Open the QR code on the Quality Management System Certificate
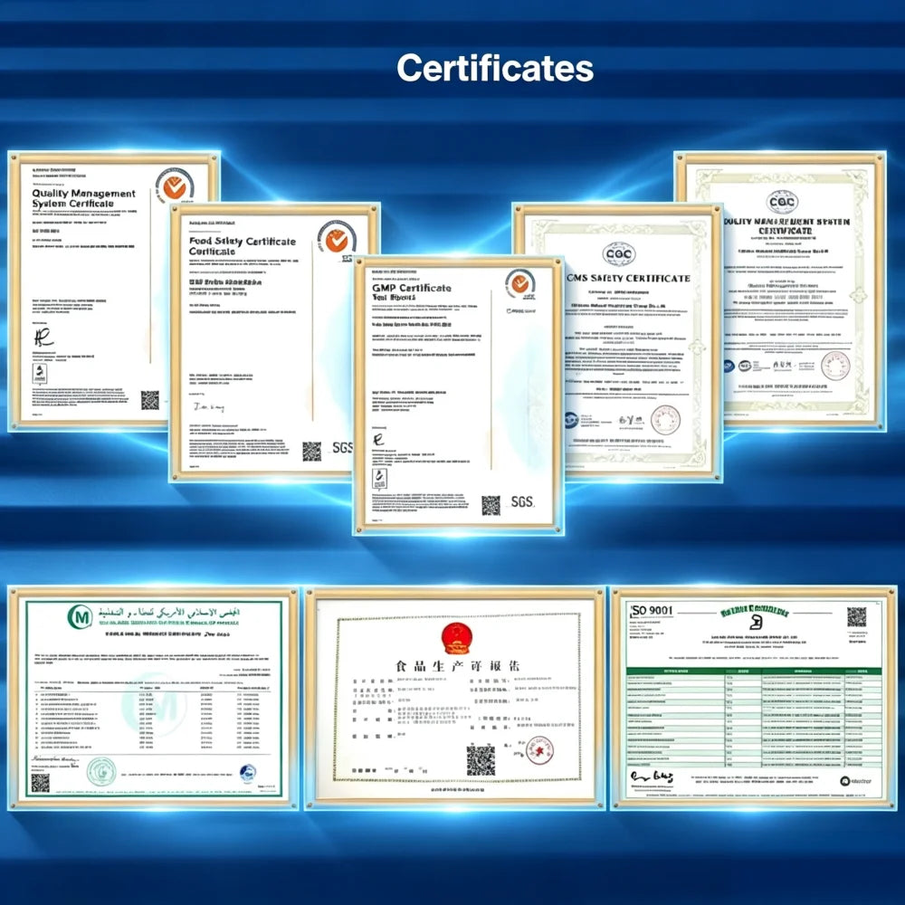The height and width of the screenshot is (905, 905). click(x=150, y=399)
